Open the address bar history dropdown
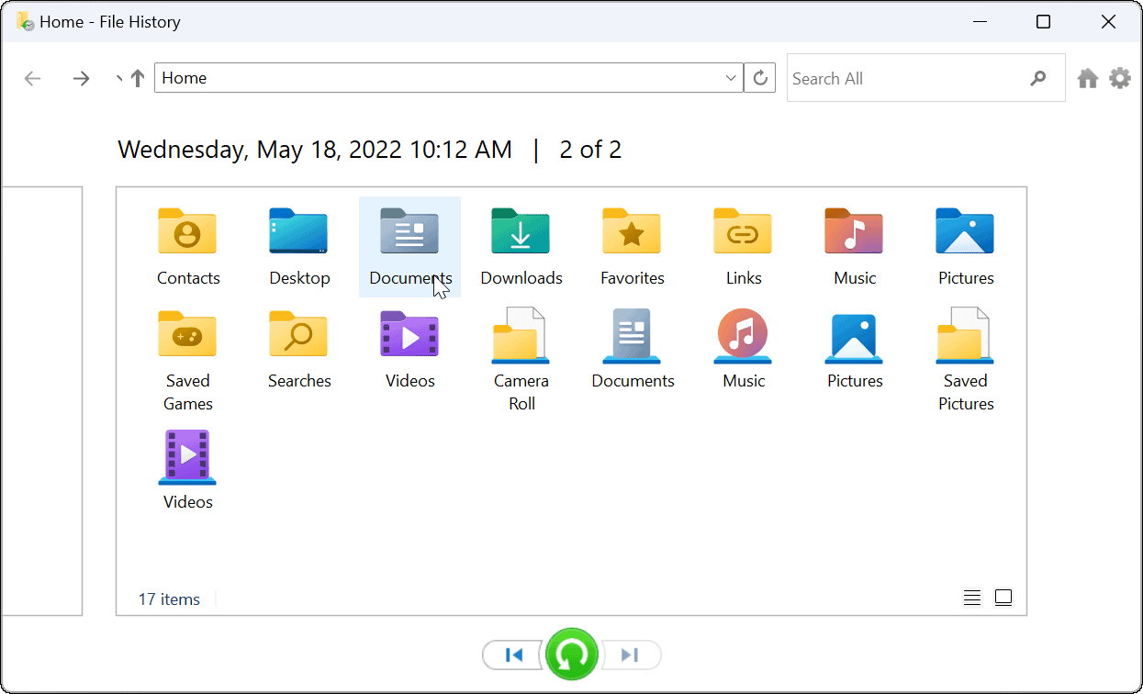This screenshot has width=1143, height=694. [730, 78]
